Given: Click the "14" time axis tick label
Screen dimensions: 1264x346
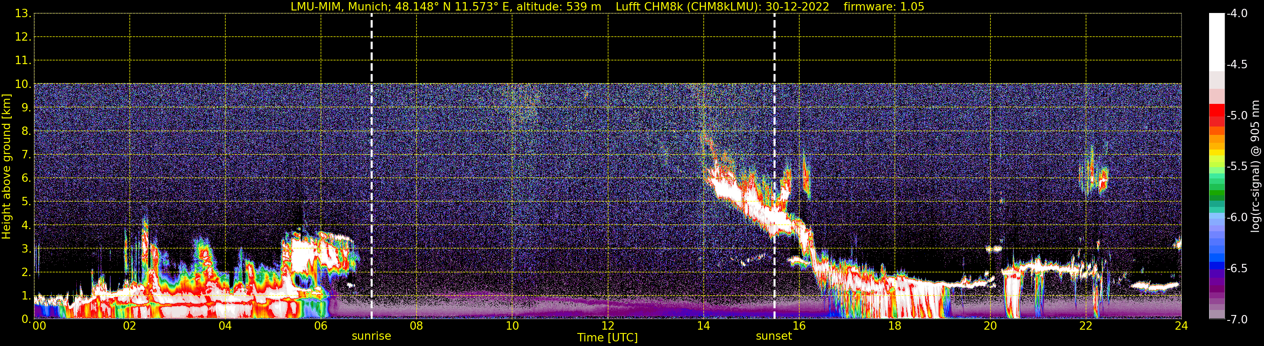Looking at the screenshot, I should pos(703,326).
